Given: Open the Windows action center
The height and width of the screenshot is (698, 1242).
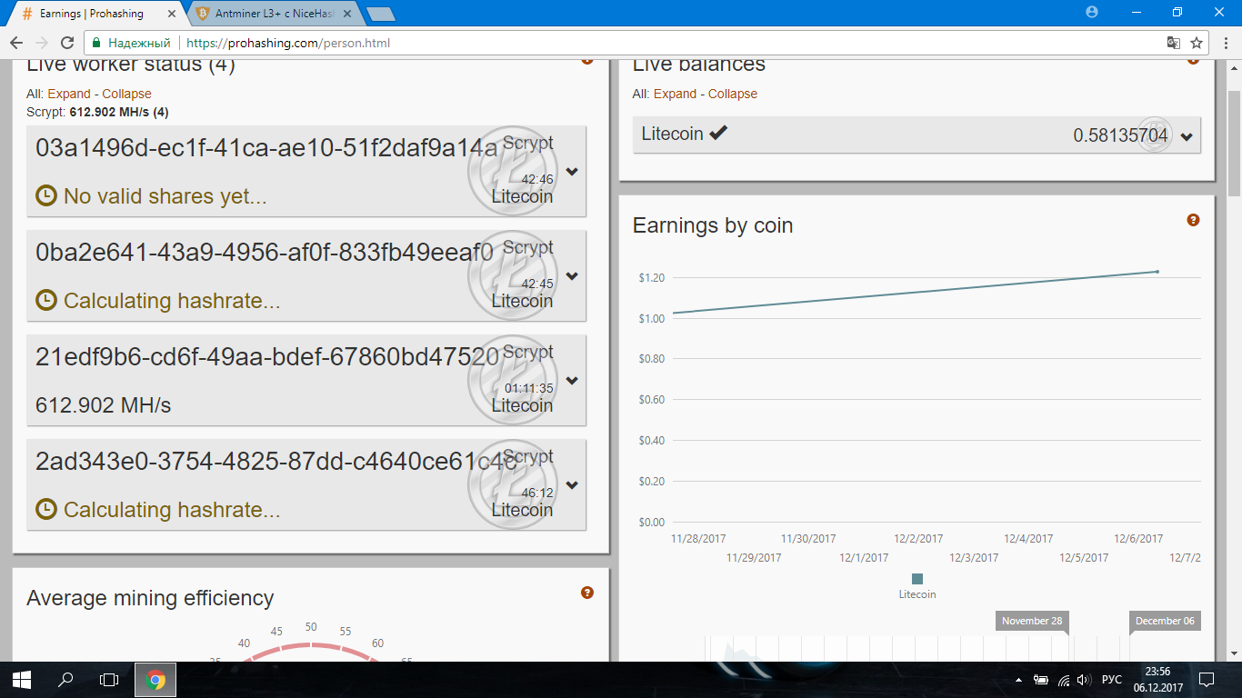Looking at the screenshot, I should (1207, 679).
